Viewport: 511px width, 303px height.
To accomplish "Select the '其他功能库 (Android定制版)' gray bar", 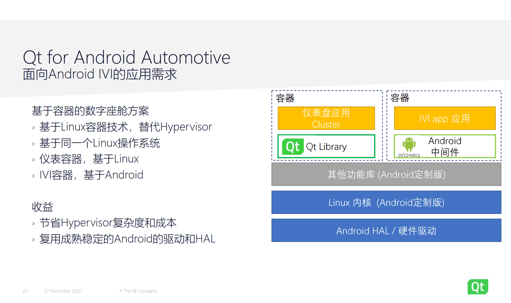I will coord(386,174).
